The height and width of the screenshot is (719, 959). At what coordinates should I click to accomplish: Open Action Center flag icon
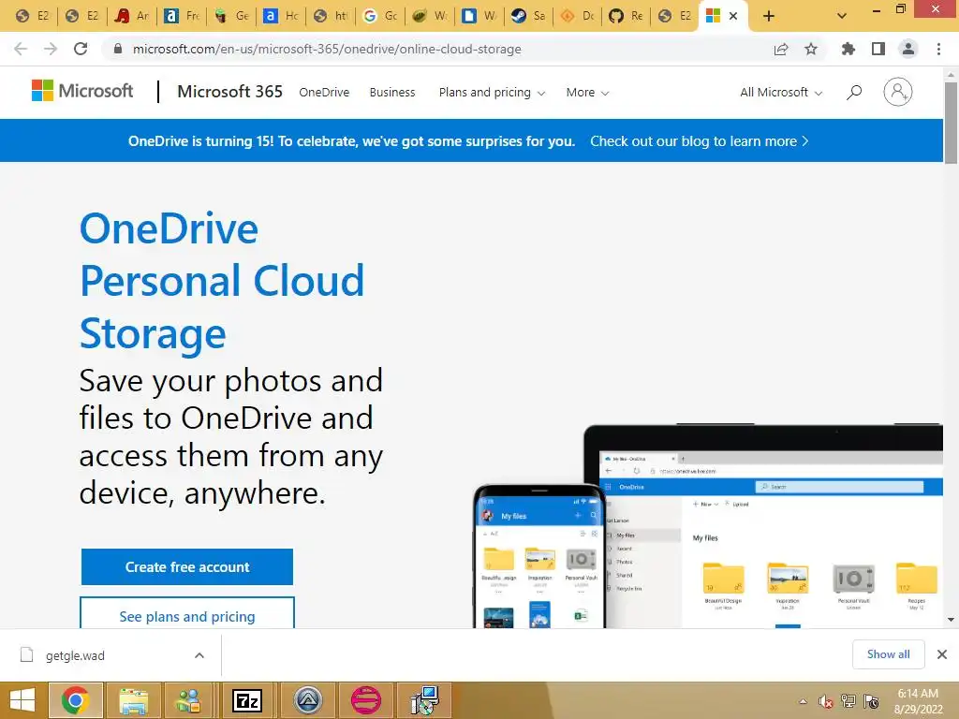tap(872, 701)
